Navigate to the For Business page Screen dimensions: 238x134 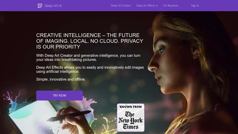170,6
